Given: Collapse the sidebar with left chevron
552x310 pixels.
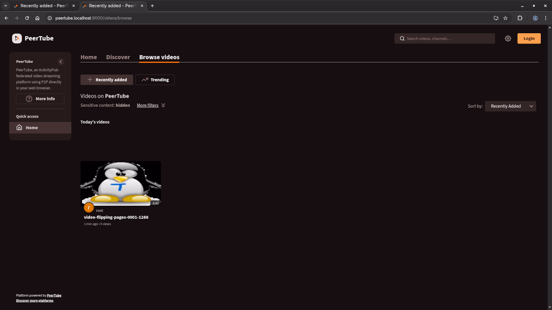Looking at the screenshot, I should point(61,62).
